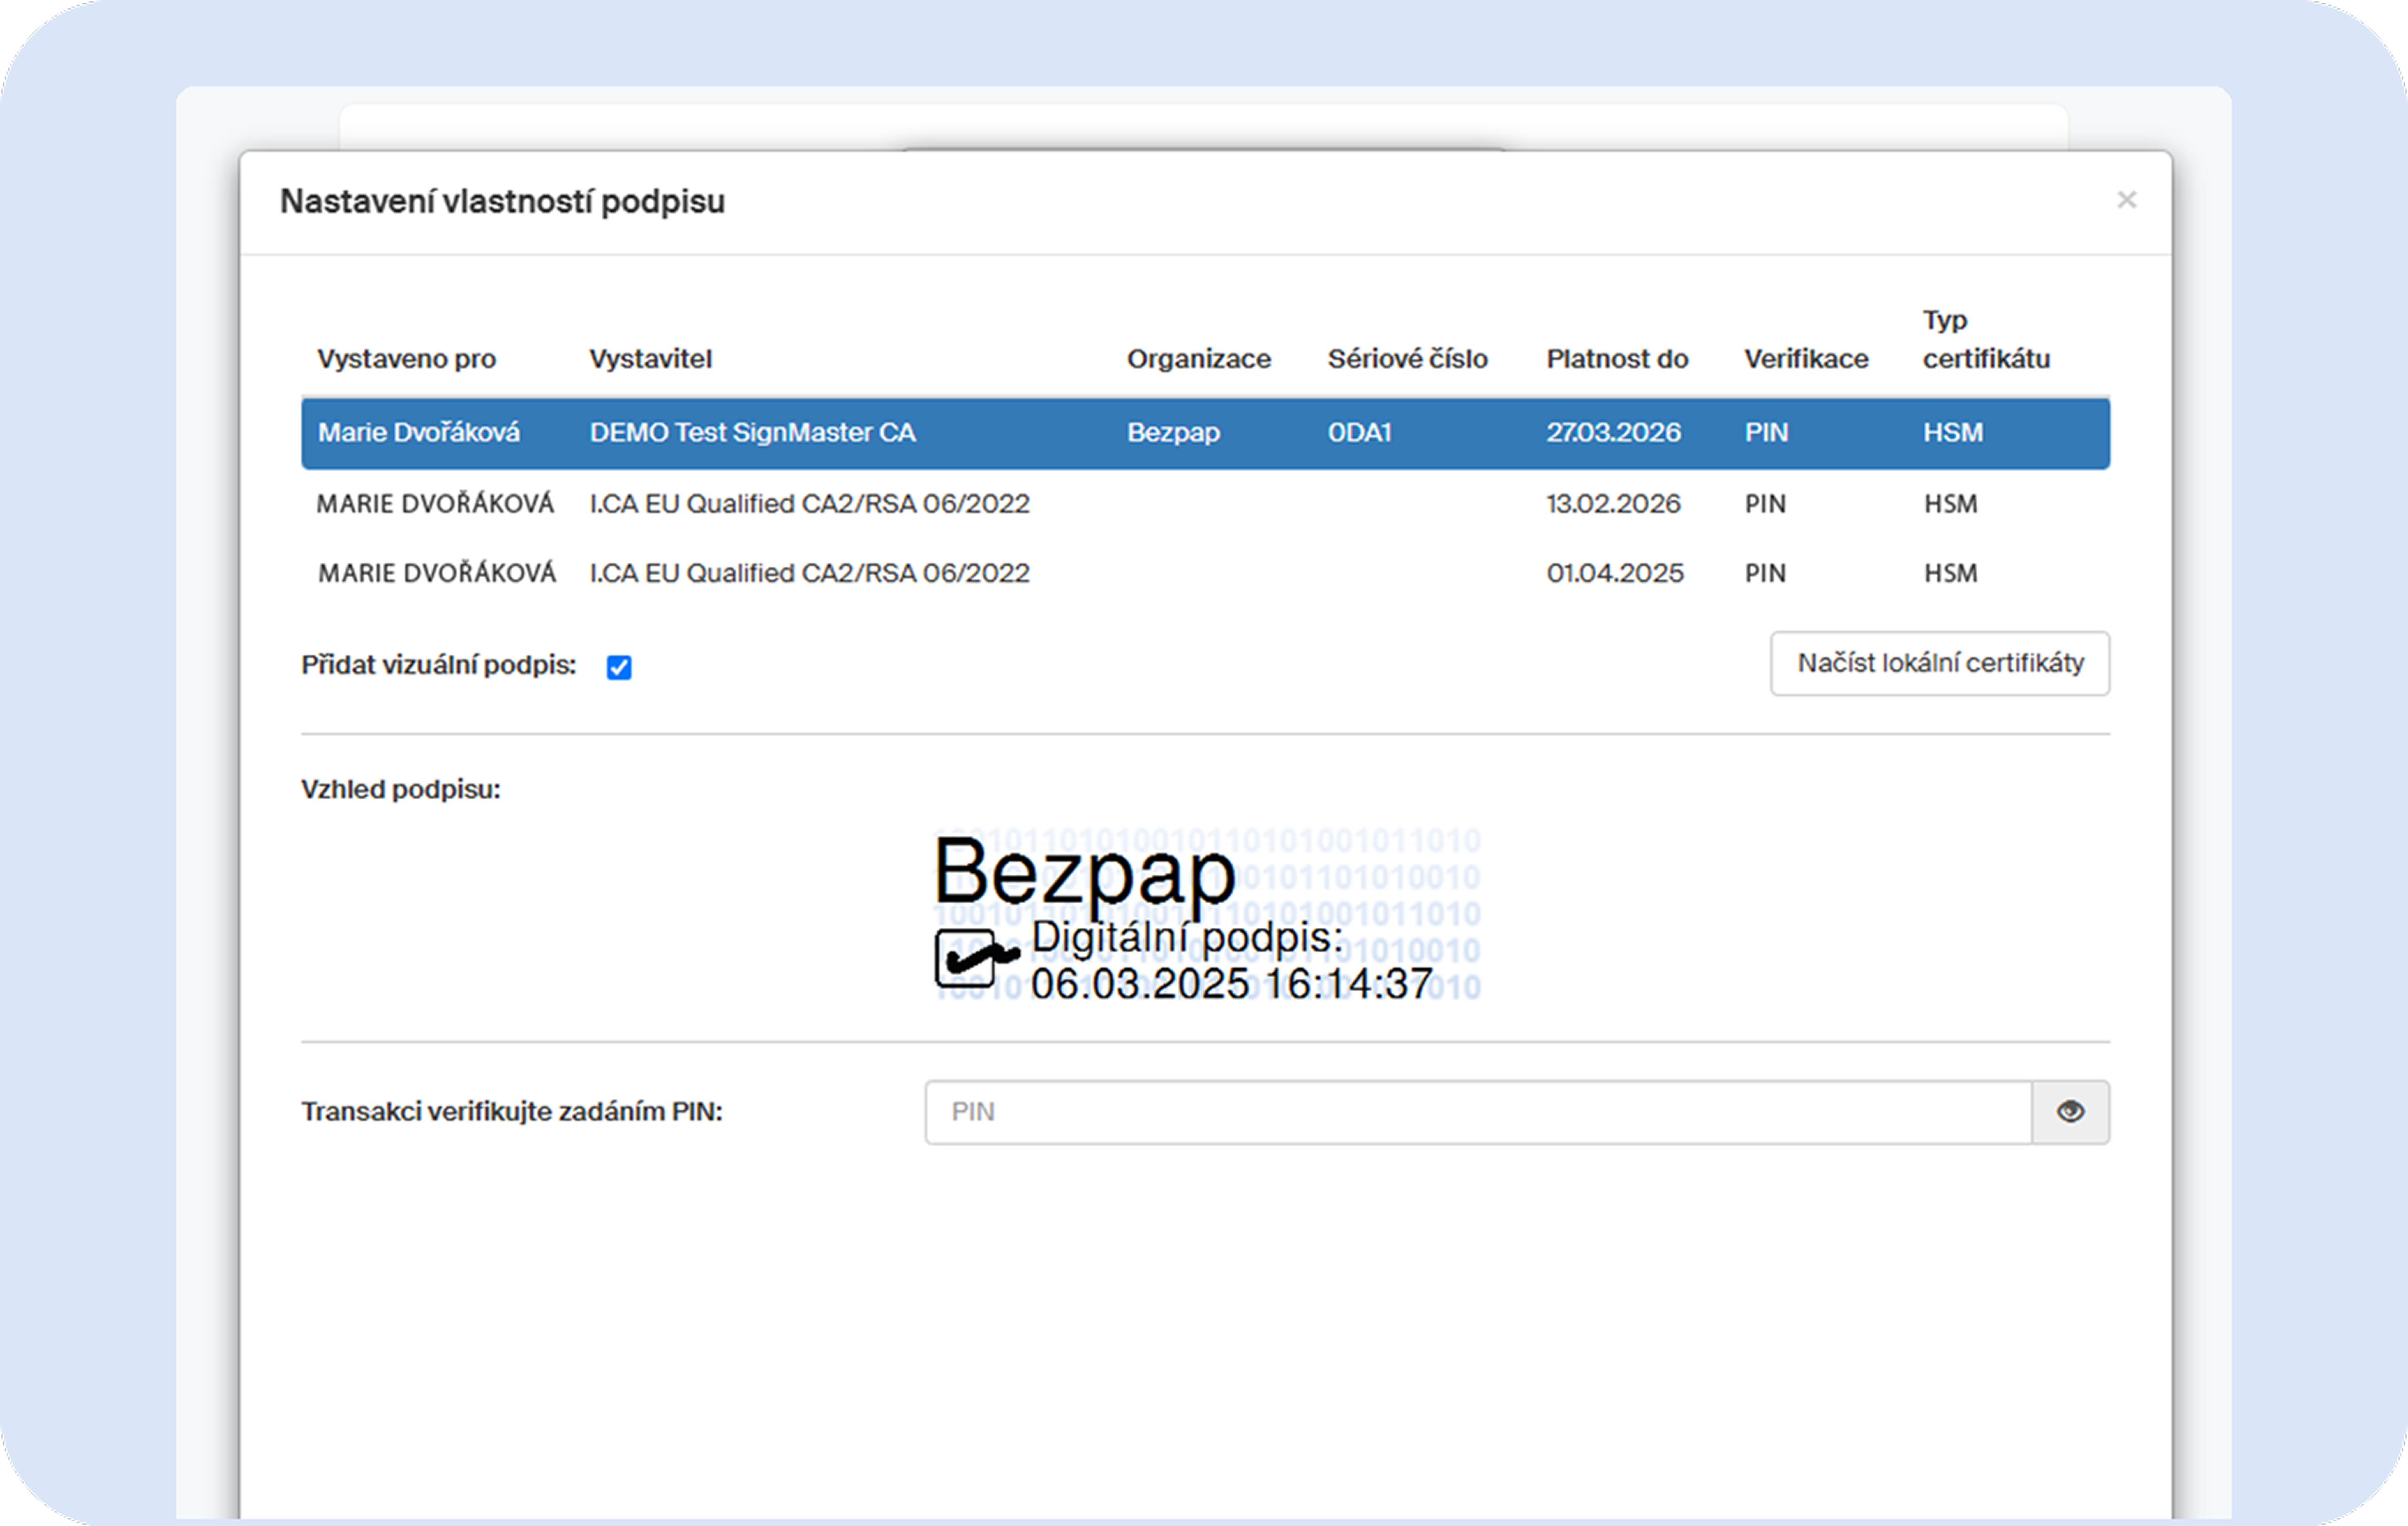Click 'Načíst lokální certifikáty' button
The image size is (2408, 1526).
[x=1940, y=663]
